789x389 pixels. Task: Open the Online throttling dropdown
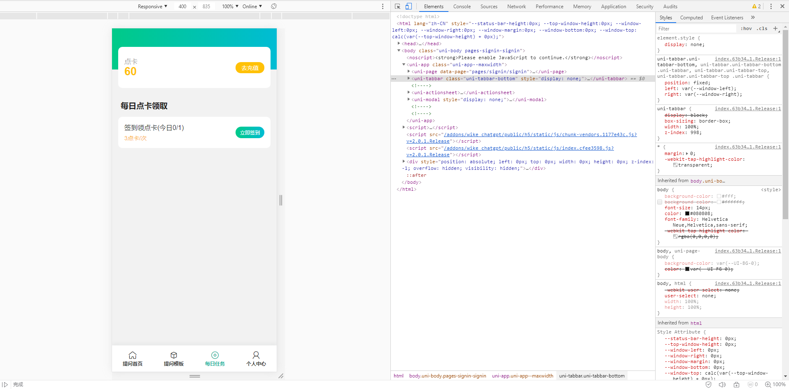[x=252, y=6]
